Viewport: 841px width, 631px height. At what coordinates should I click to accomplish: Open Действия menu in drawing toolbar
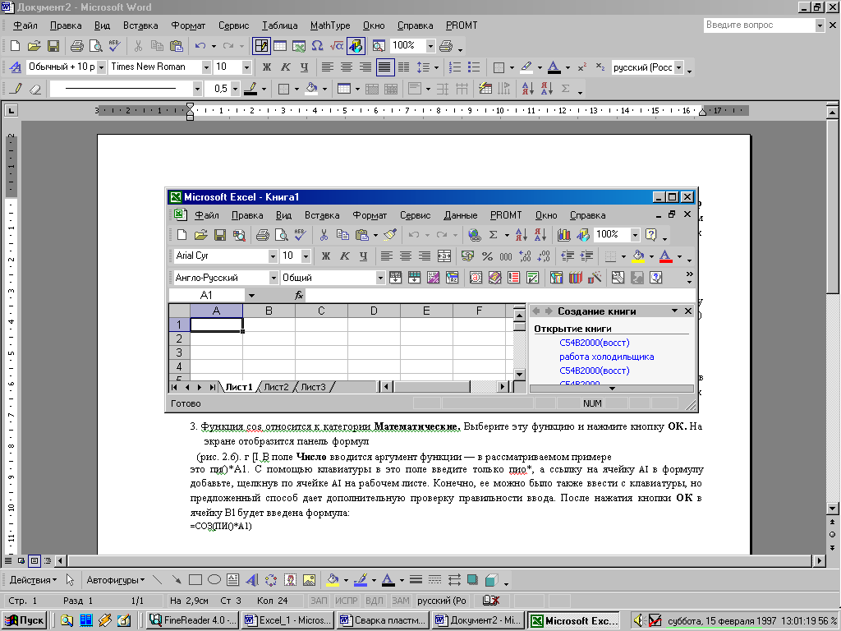(x=33, y=580)
